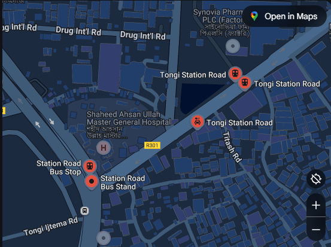Click the Google Maps pin logo
The width and height of the screenshot is (331, 247).
point(254,16)
